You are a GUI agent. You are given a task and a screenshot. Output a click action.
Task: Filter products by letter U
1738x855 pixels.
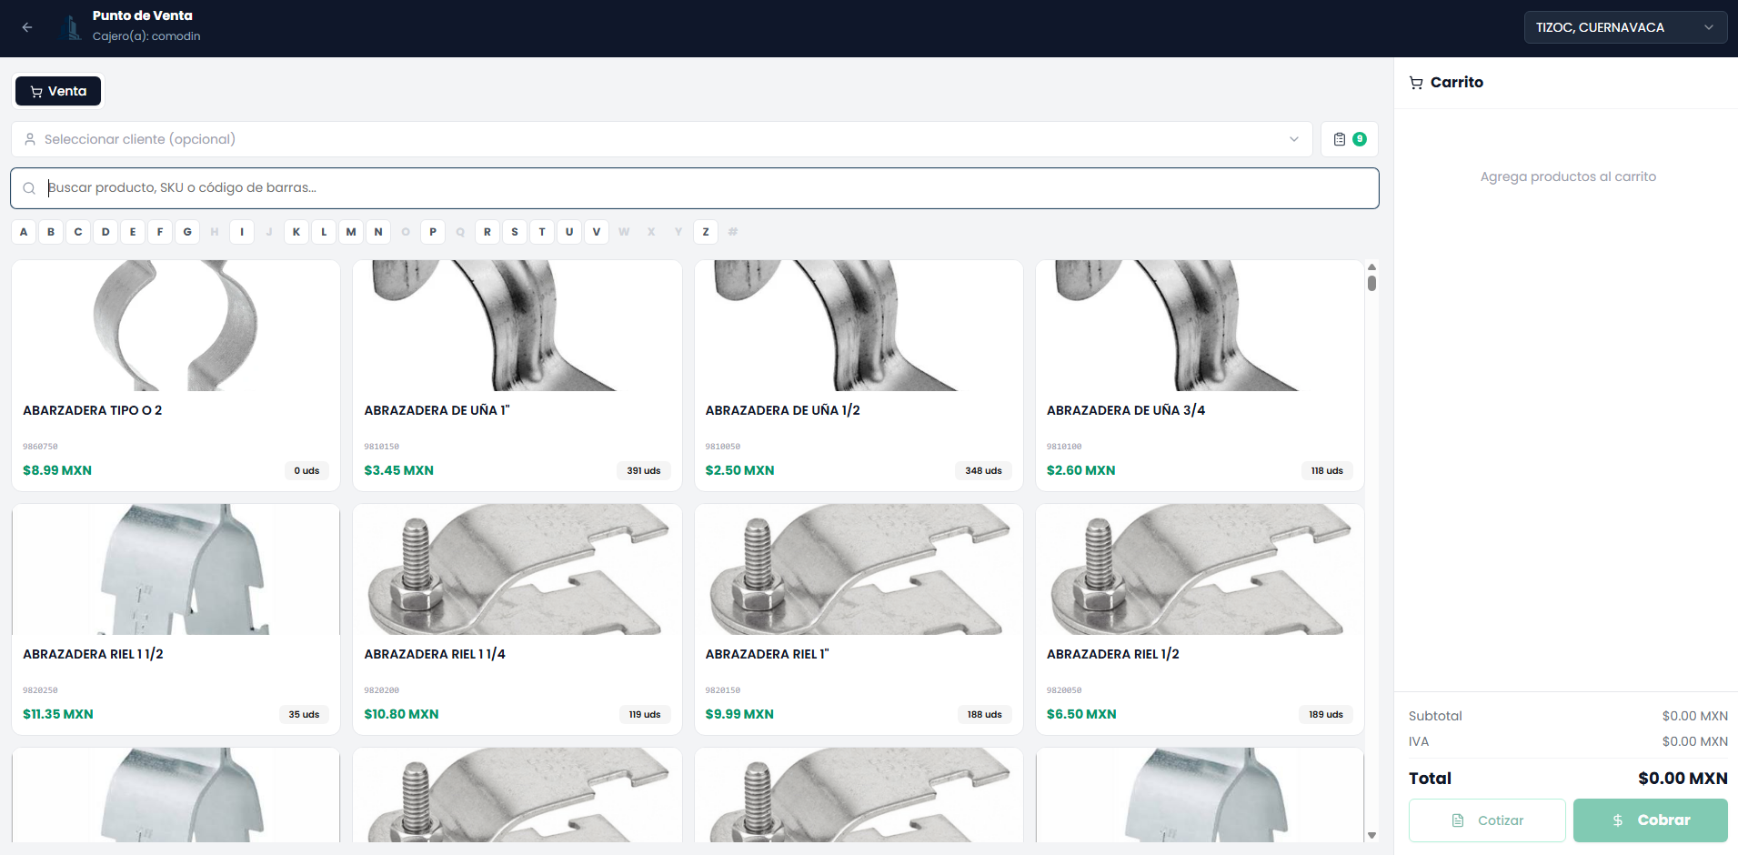(x=569, y=232)
